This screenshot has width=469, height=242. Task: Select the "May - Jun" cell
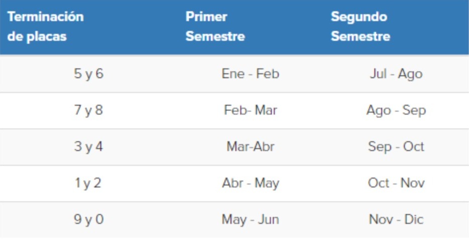250,219
